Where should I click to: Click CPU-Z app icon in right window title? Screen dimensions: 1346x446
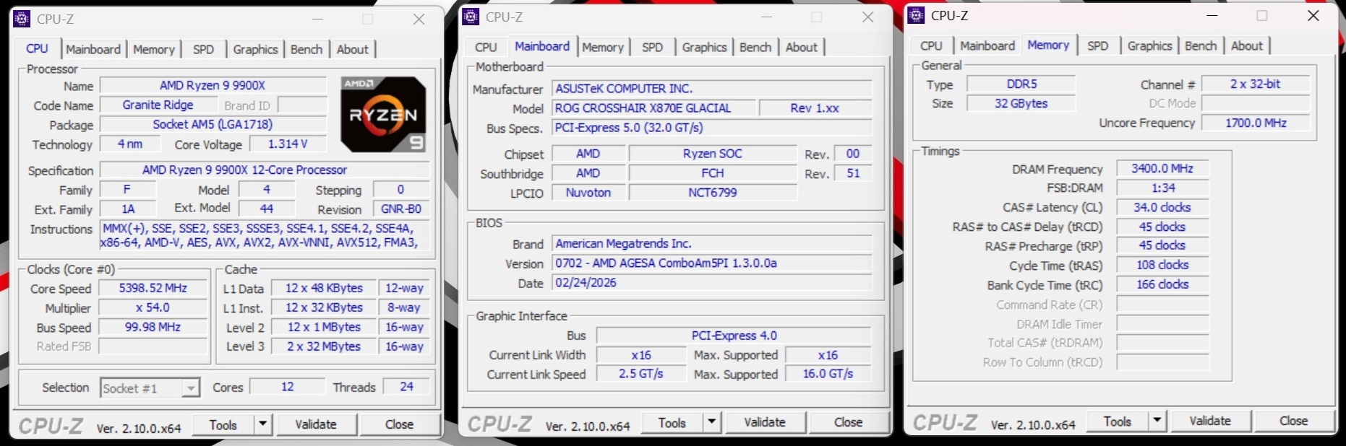click(917, 15)
